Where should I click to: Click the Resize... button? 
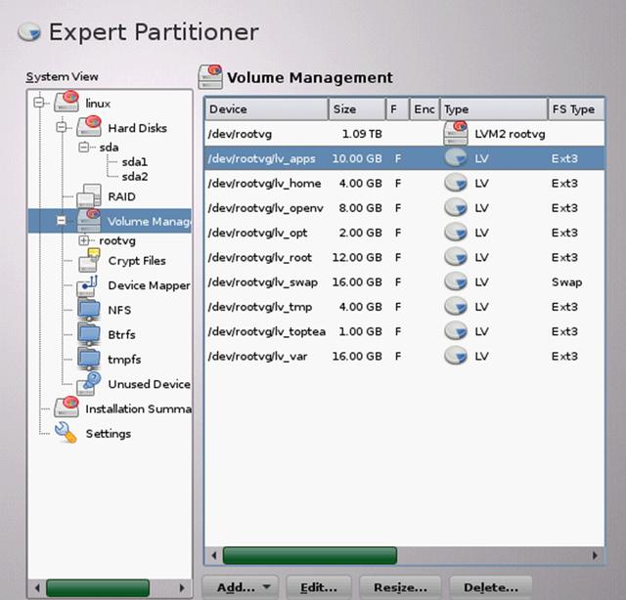click(400, 587)
